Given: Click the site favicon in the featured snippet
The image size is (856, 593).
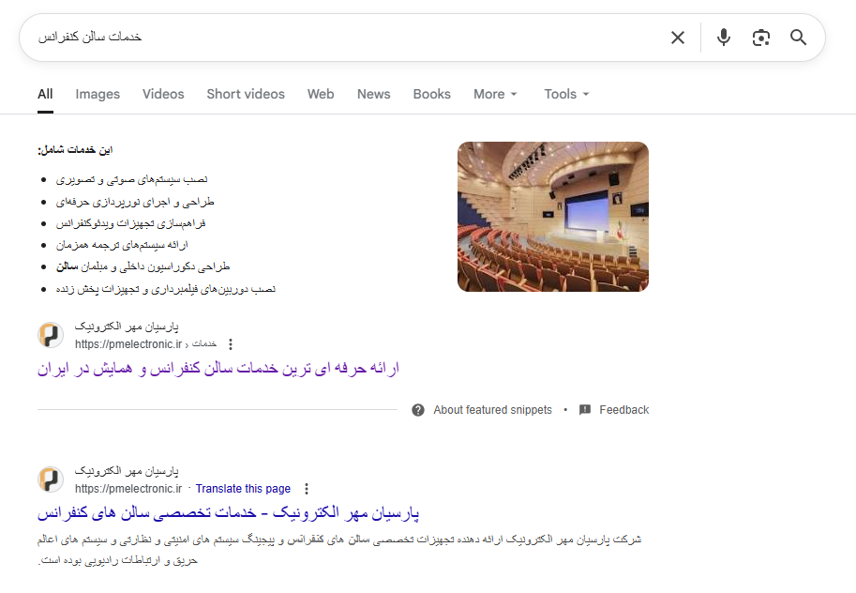Looking at the screenshot, I should click(x=51, y=335).
